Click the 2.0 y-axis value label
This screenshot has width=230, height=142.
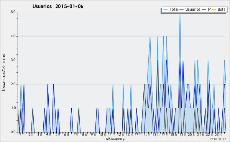(13, 84)
